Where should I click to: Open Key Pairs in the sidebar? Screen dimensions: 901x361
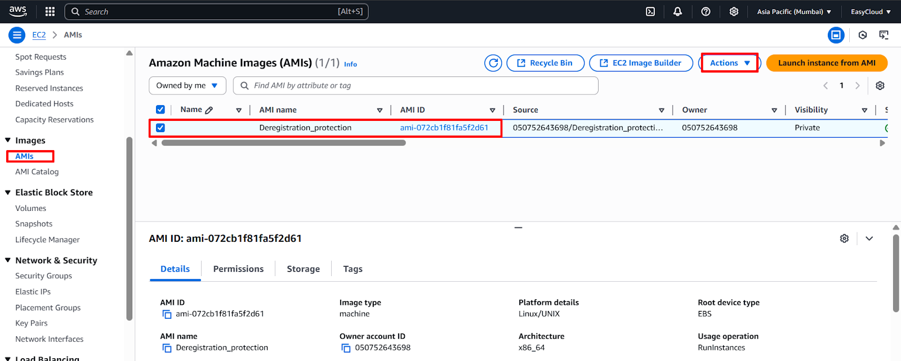click(x=32, y=323)
